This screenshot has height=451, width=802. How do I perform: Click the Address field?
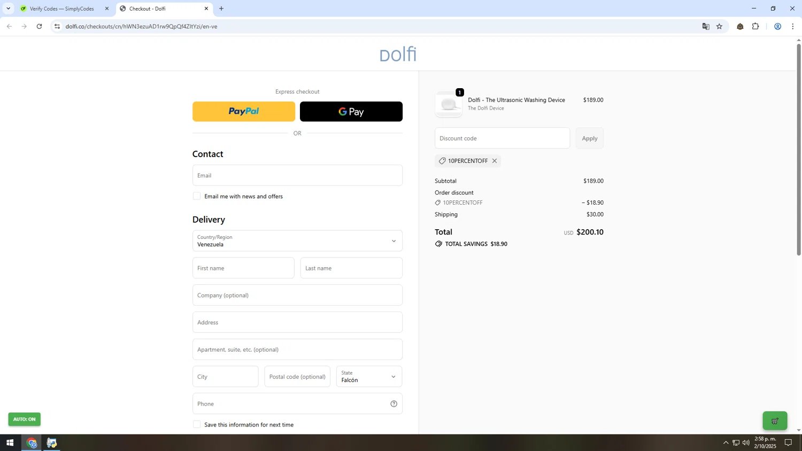297,322
